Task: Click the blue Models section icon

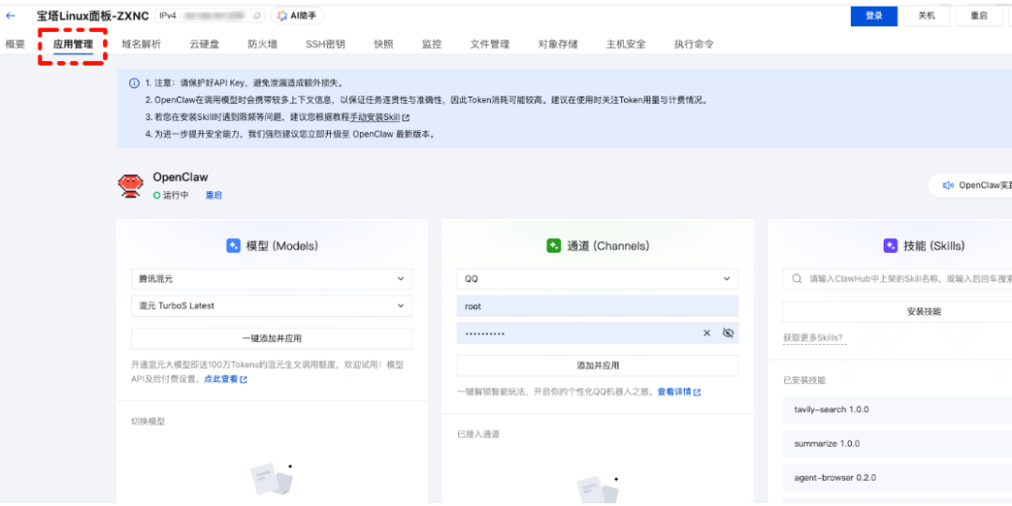Action: 233,246
